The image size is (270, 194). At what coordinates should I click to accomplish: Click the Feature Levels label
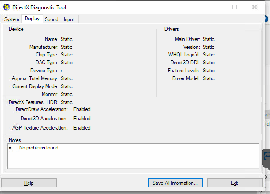pyautogui.click(x=184, y=71)
